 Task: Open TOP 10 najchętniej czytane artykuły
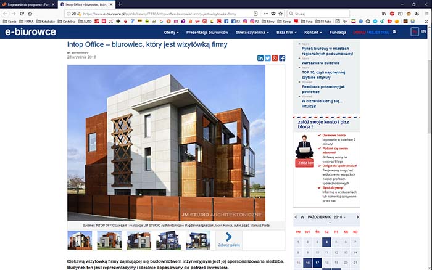click(x=323, y=75)
